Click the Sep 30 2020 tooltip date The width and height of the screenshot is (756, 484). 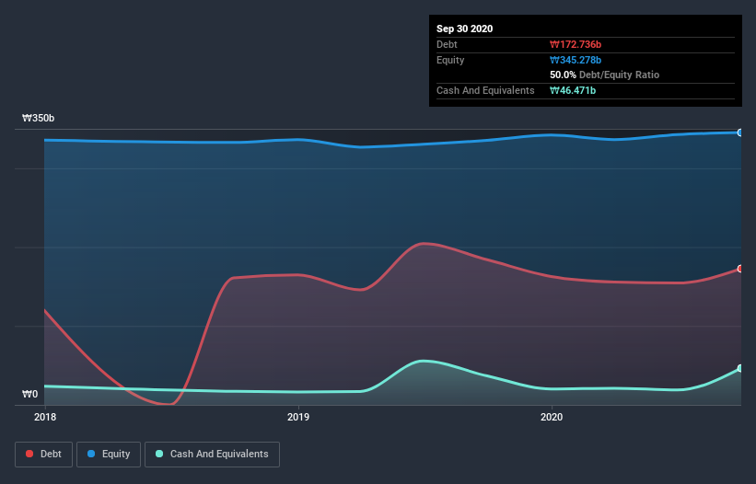click(464, 29)
